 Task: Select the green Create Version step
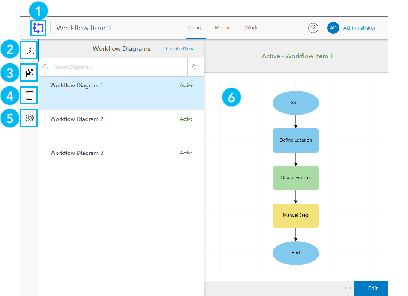[295, 178]
